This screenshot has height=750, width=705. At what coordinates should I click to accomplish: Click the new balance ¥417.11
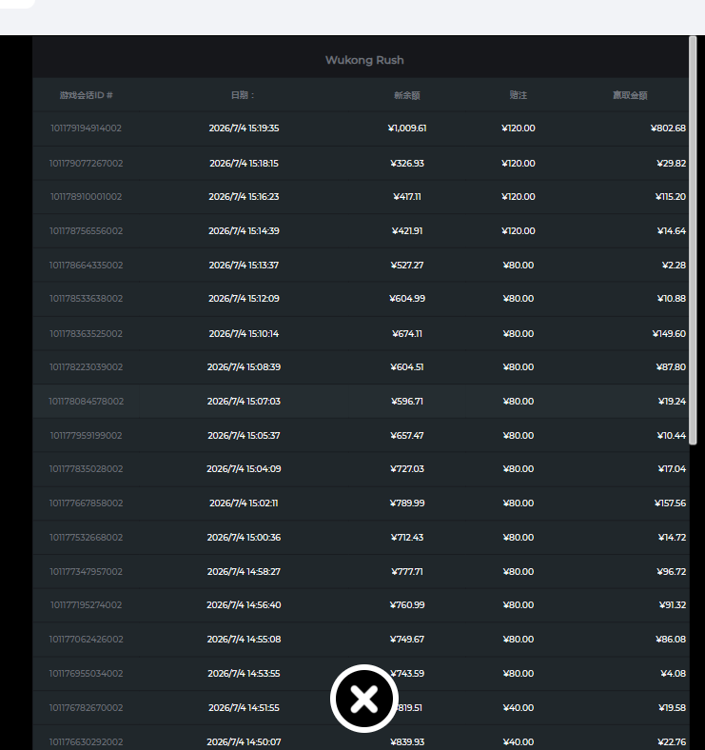(407, 197)
